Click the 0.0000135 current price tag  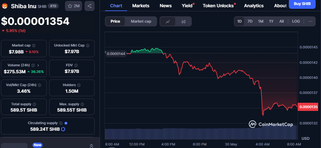coord(308,107)
